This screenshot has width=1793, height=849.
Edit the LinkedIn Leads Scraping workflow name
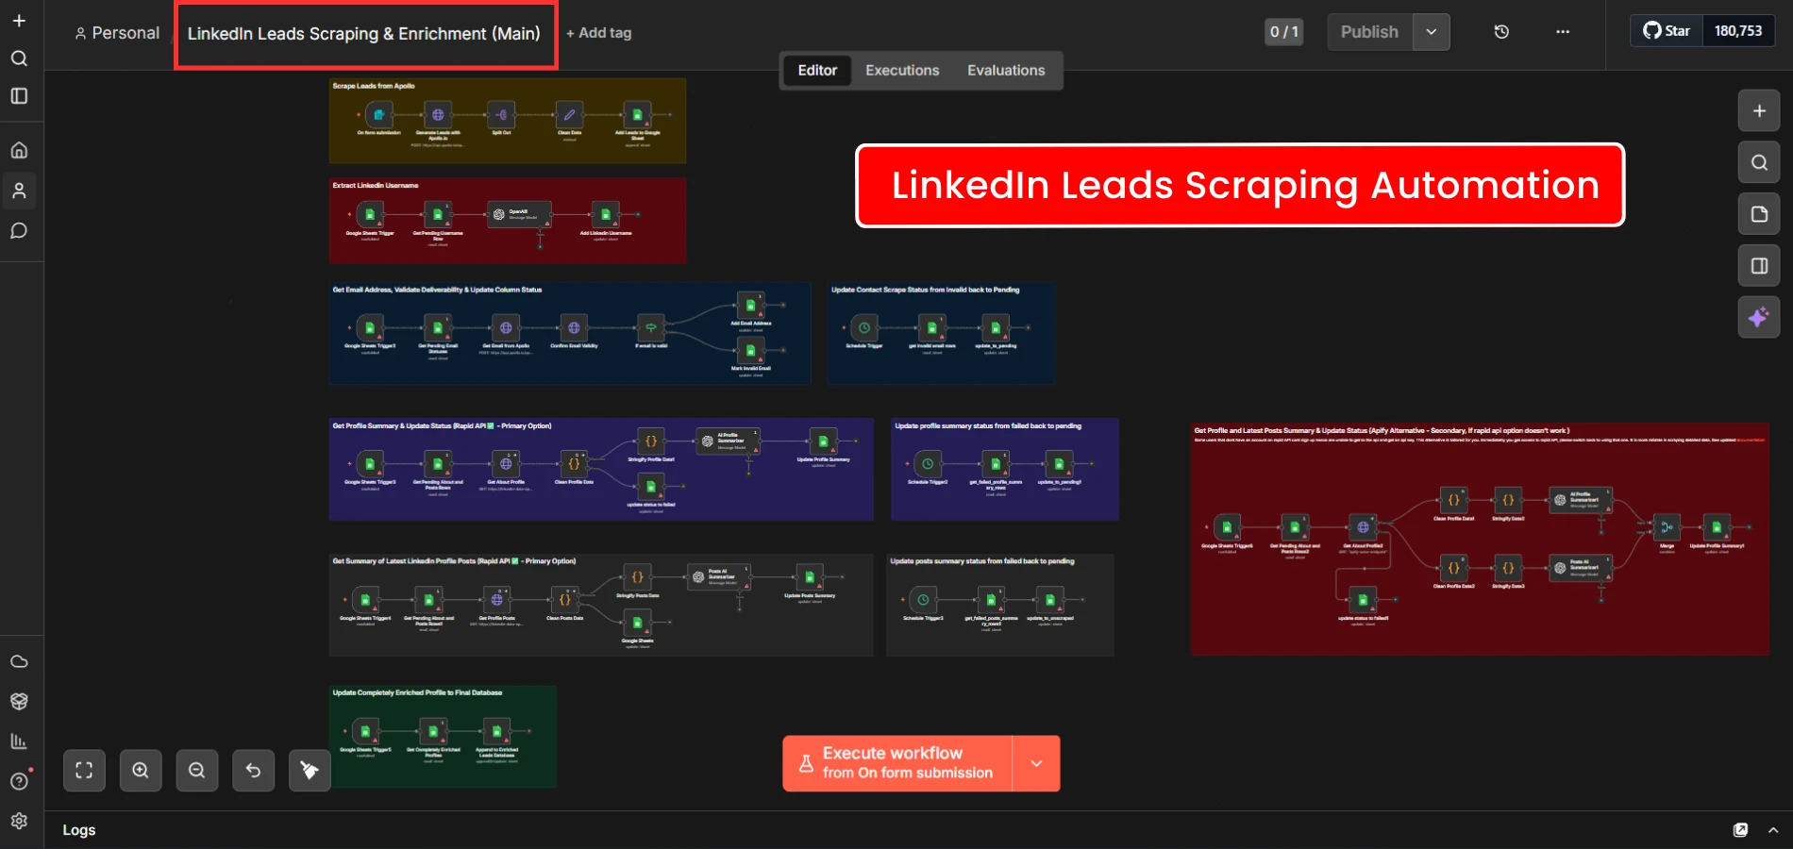(363, 34)
